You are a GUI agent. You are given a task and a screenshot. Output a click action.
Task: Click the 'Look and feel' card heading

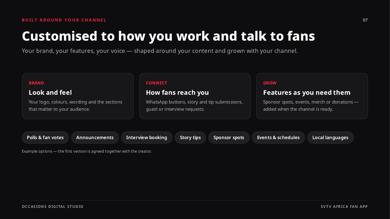click(x=50, y=92)
